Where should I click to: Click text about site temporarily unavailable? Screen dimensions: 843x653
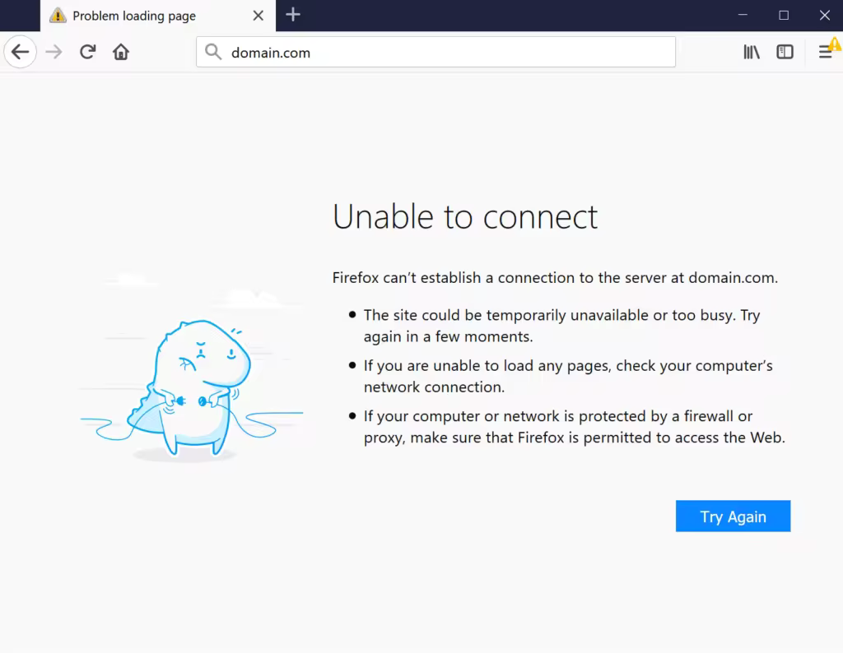(561, 326)
